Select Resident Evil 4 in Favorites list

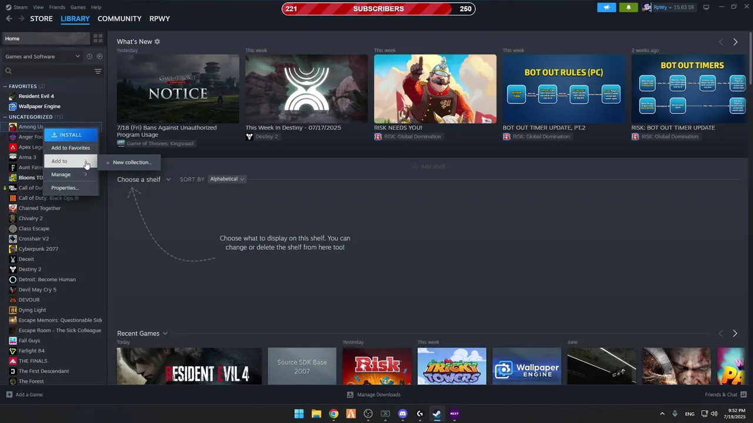[x=36, y=96]
